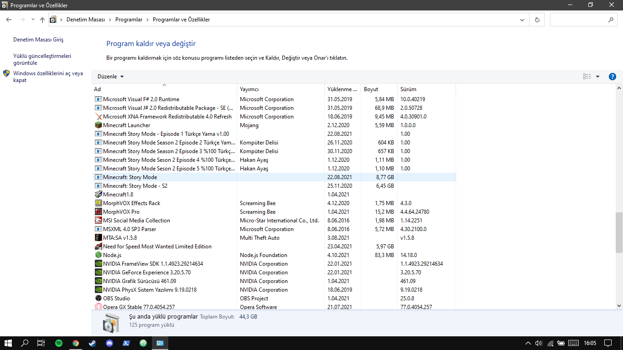
Task: Expand the chevron after Programlar breadcrumb
Action: coord(147,20)
